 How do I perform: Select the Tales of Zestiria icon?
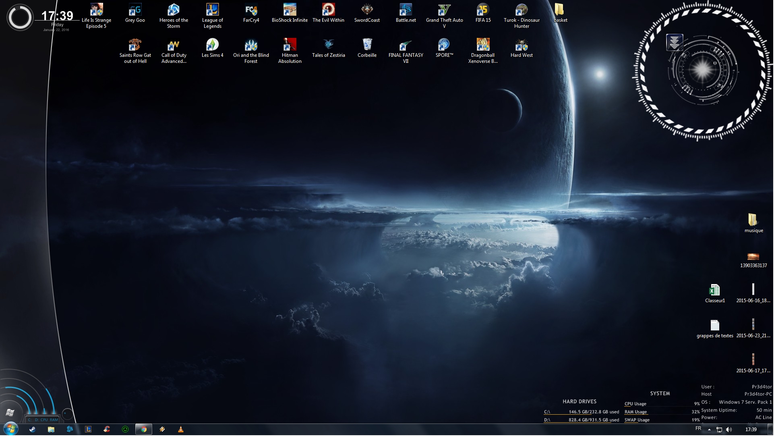tap(329, 48)
